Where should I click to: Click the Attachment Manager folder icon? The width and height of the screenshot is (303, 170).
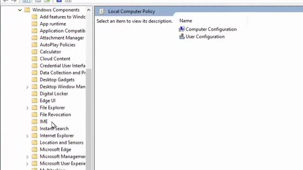click(35, 38)
